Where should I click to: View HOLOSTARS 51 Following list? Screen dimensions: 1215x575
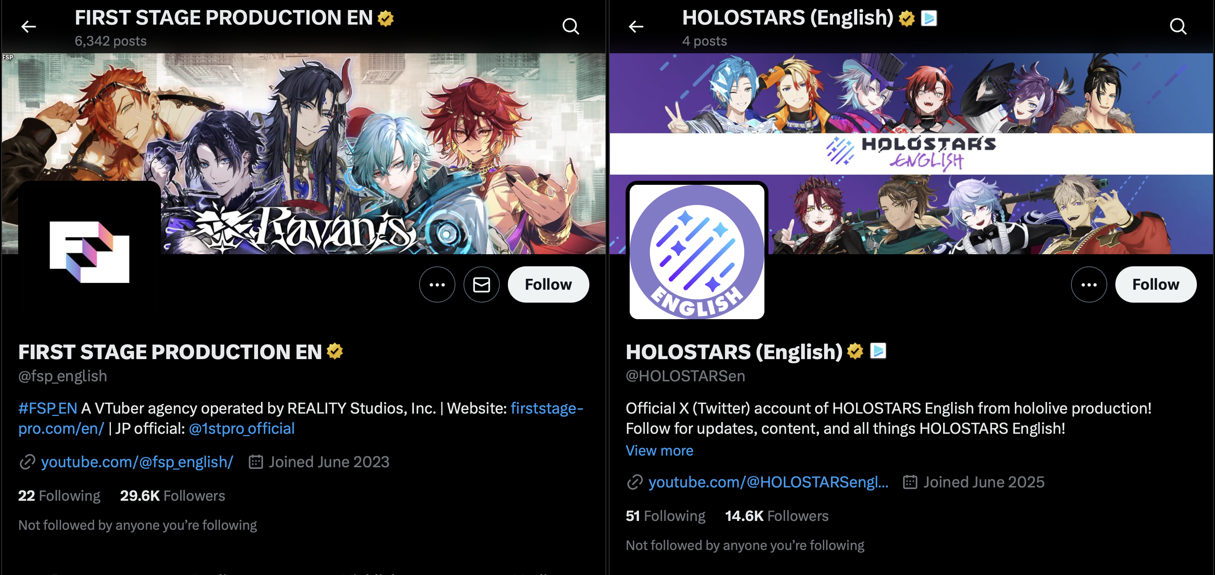(665, 516)
